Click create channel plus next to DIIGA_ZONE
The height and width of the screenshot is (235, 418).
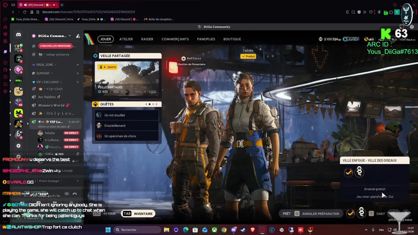pyautogui.click(x=77, y=65)
